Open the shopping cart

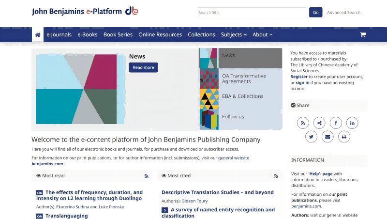point(363,35)
